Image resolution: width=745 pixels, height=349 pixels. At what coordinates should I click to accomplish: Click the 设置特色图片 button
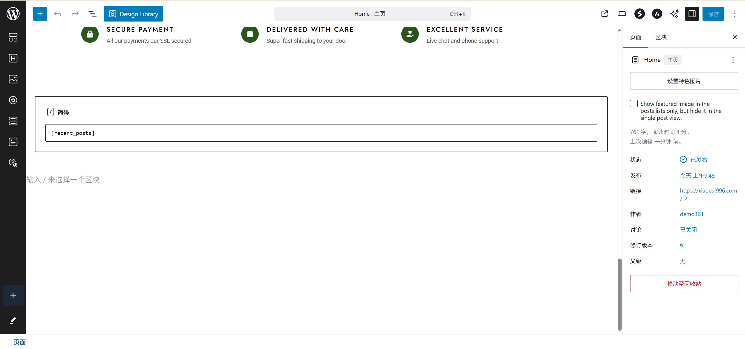pos(684,81)
